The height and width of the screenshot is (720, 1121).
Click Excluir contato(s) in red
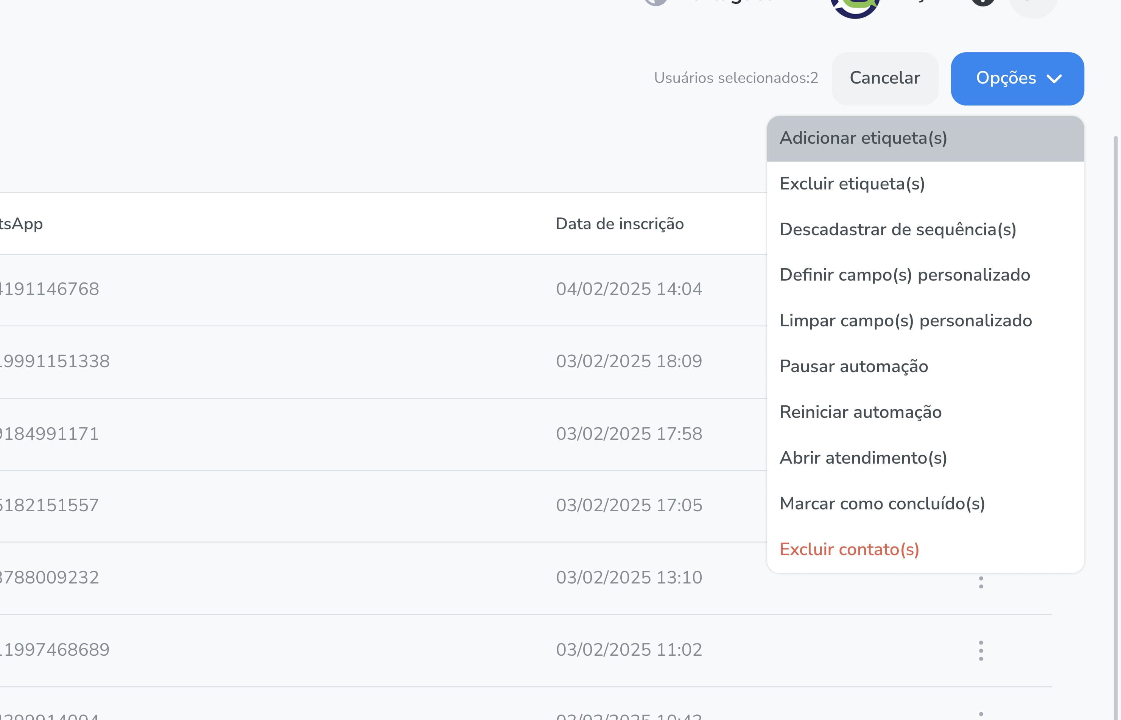coord(925,549)
